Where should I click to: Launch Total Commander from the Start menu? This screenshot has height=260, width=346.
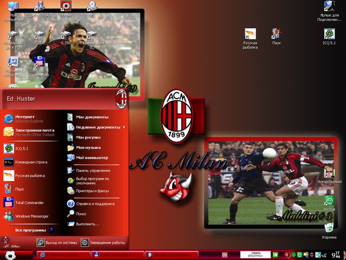(30, 202)
